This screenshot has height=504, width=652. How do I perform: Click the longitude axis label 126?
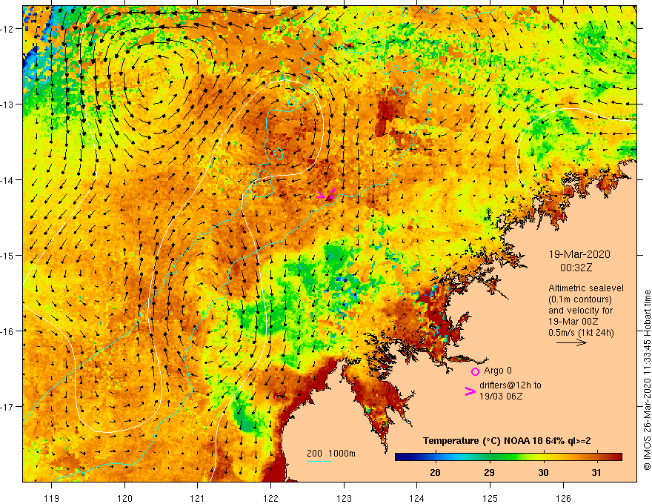[x=563, y=498]
